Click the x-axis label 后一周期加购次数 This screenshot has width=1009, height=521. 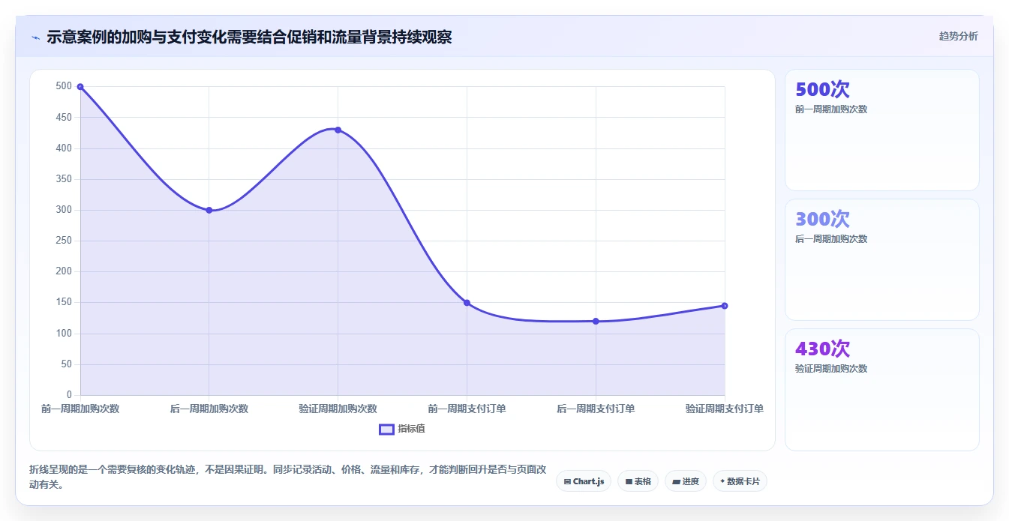pos(209,409)
